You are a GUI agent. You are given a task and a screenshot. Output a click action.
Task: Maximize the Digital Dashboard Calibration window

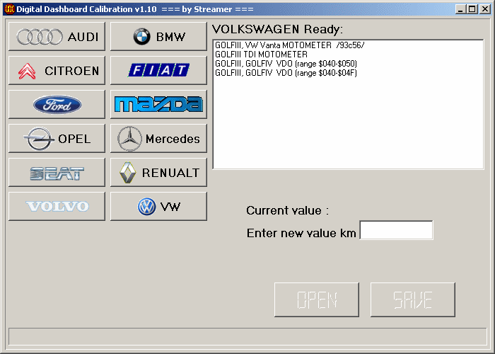click(472, 9)
